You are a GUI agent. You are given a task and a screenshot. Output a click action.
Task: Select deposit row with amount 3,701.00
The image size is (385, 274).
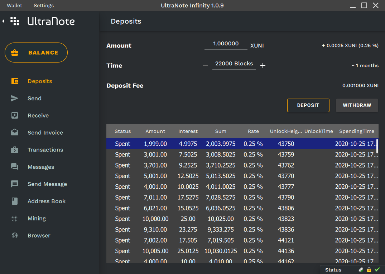[242, 165]
